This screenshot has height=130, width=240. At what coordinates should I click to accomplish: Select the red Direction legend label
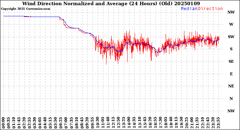pyautogui.click(x=210, y=9)
